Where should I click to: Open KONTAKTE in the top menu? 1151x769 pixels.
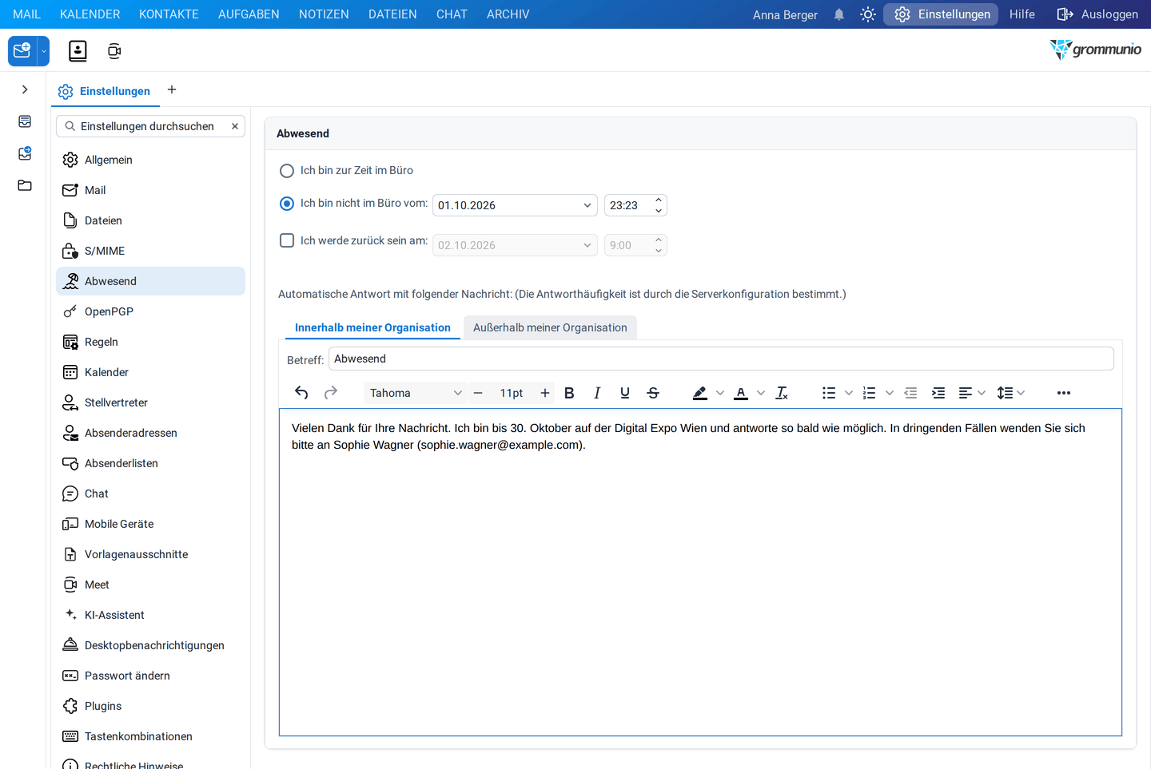169,14
